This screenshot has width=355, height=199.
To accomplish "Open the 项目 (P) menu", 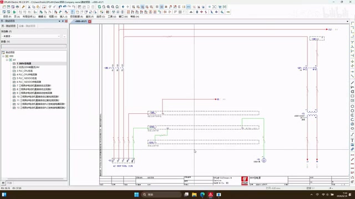I will tap(7, 17).
